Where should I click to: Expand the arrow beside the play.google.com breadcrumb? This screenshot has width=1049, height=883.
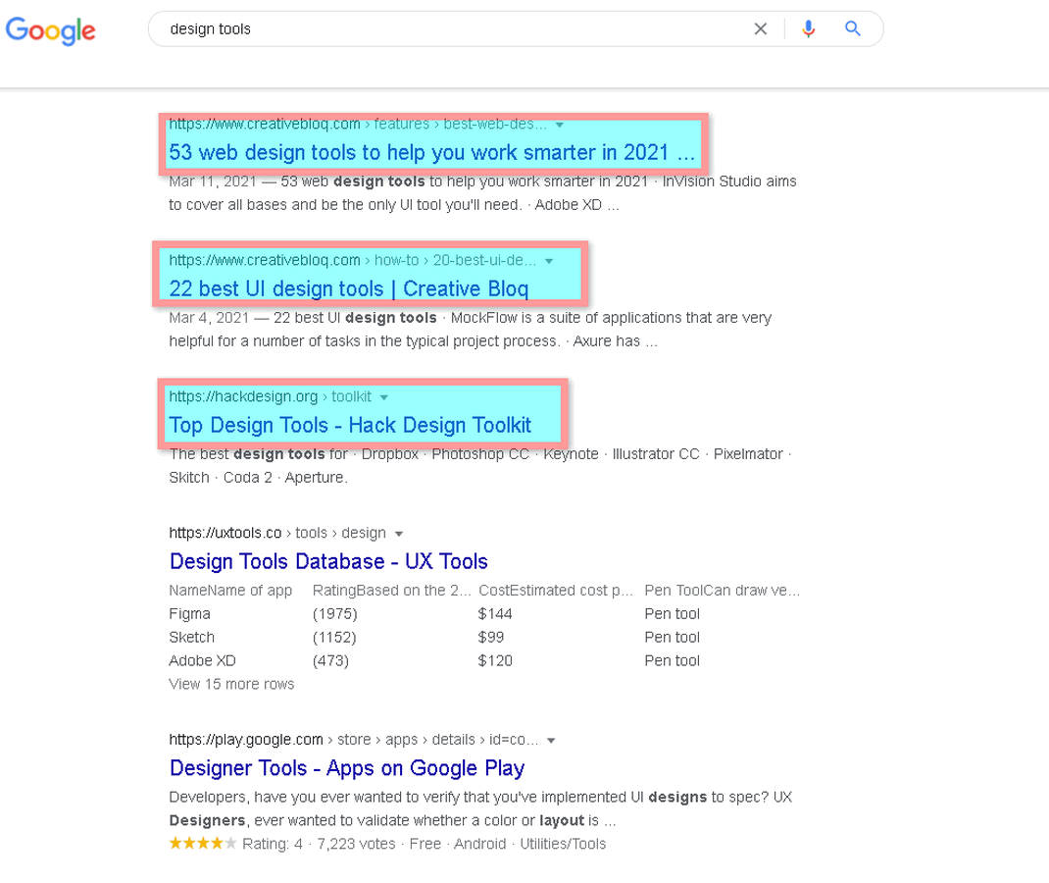[552, 740]
